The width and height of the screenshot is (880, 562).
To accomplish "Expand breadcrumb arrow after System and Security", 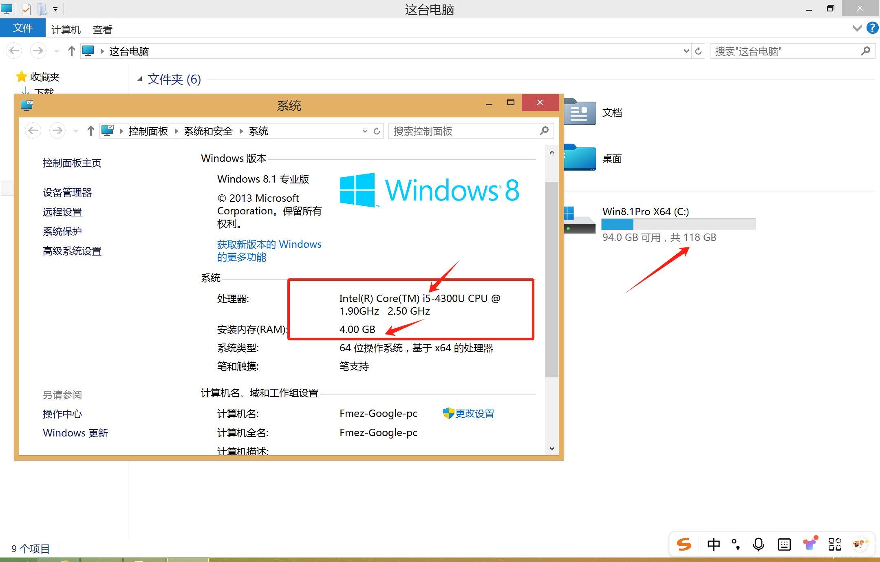I will click(x=241, y=131).
